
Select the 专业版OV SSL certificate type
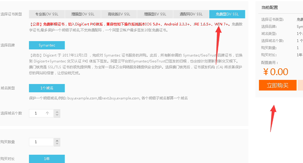(x=47, y=14)
